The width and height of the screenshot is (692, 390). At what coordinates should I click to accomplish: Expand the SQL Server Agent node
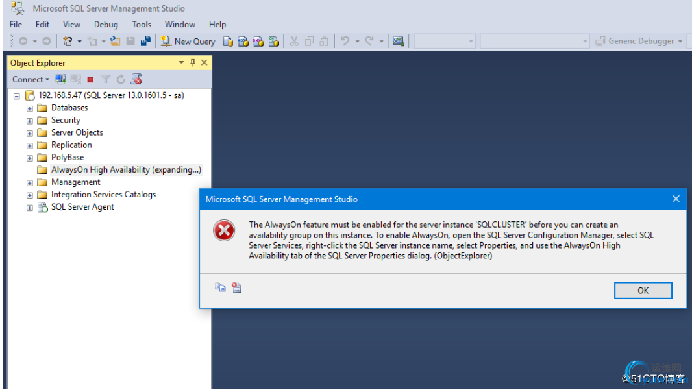click(30, 208)
